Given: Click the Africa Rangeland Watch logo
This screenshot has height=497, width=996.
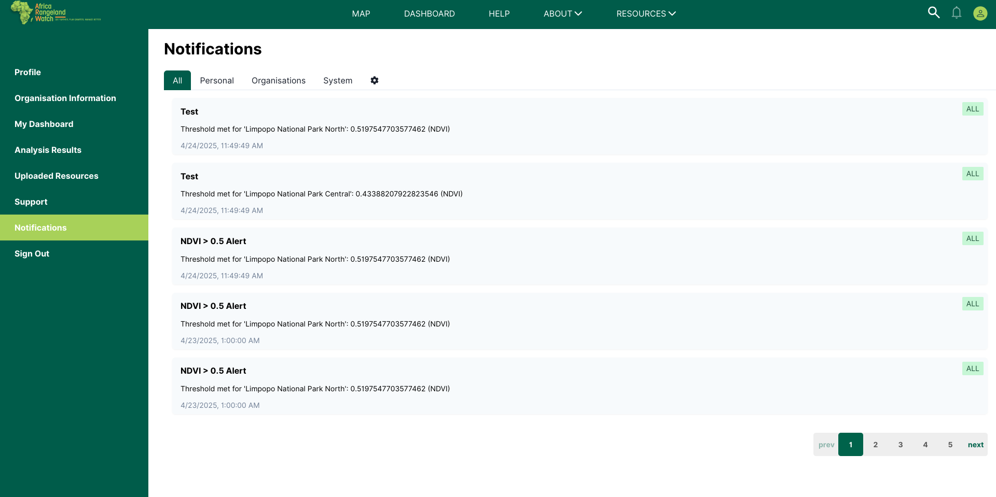Looking at the screenshot, I should coord(56,12).
